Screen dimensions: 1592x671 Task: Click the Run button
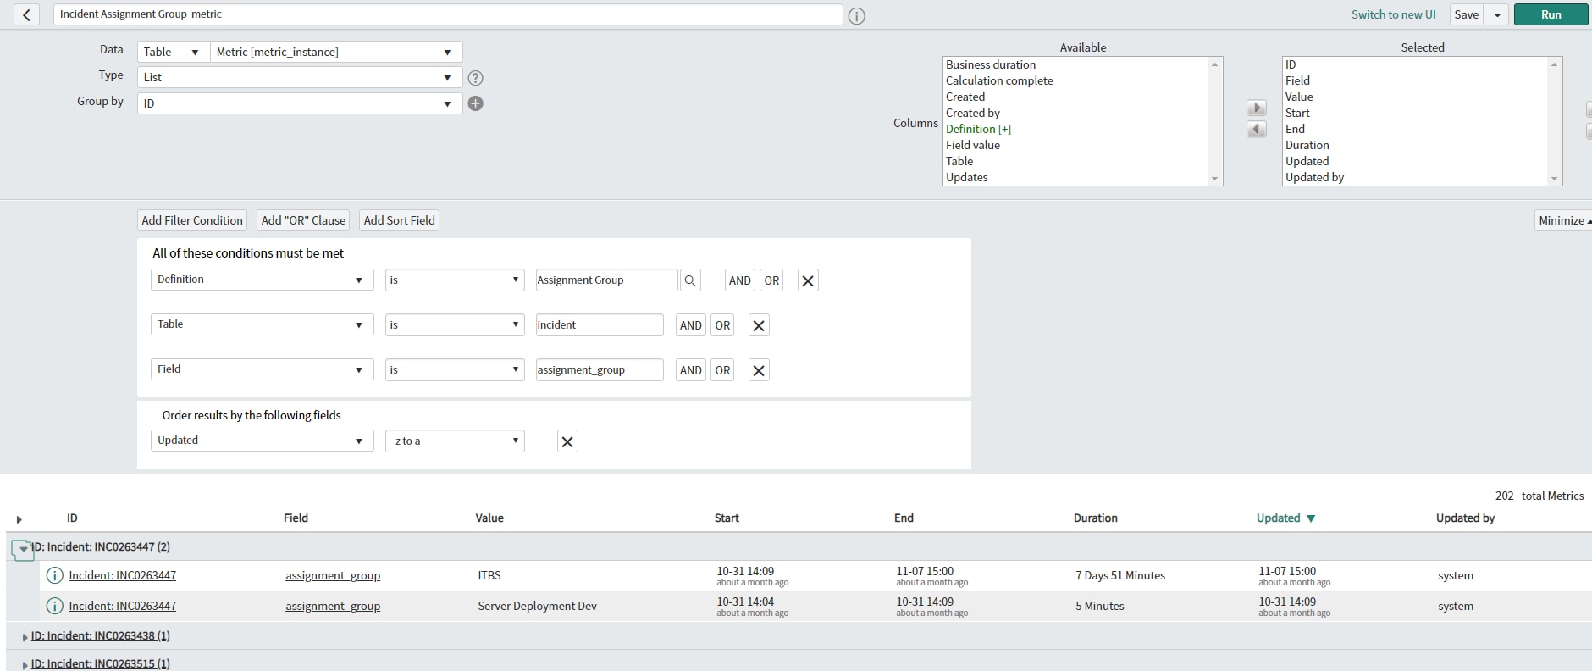click(x=1551, y=14)
